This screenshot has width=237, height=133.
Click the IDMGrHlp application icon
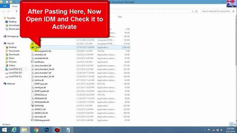point(32,106)
